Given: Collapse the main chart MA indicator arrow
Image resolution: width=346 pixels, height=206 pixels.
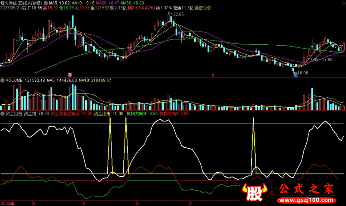Looking at the screenshot, I should tap(46, 3).
